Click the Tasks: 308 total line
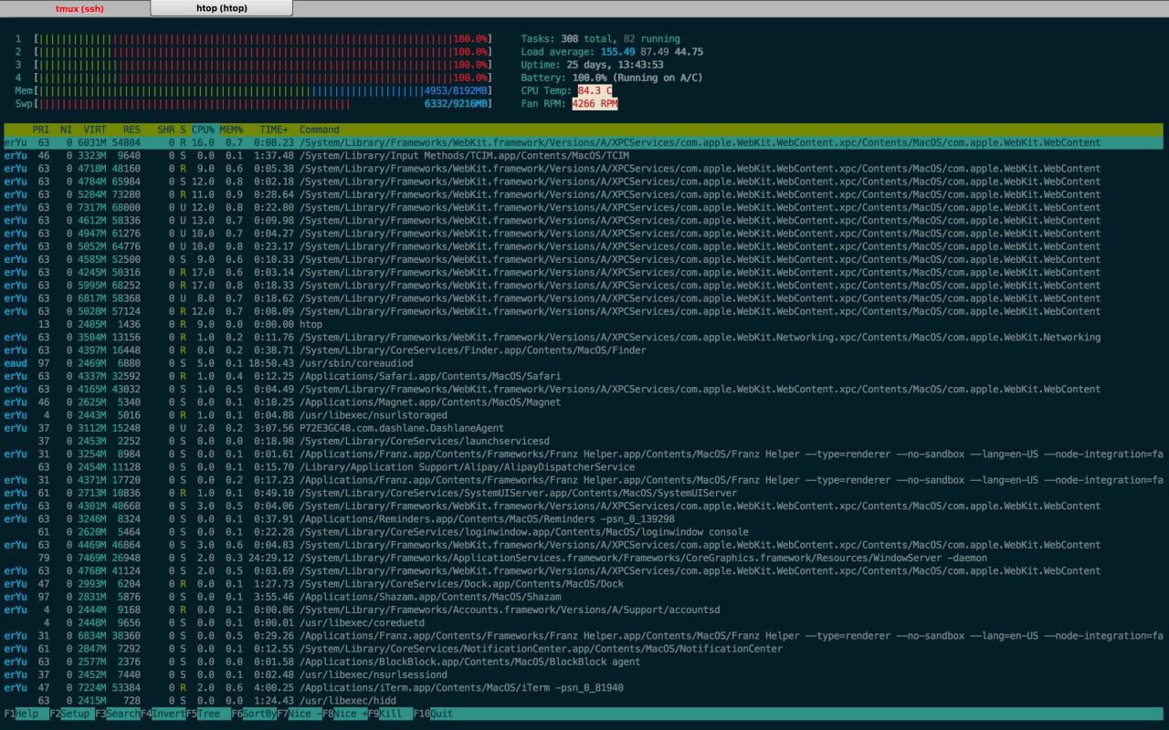Image resolution: width=1169 pixels, height=730 pixels. coord(600,39)
